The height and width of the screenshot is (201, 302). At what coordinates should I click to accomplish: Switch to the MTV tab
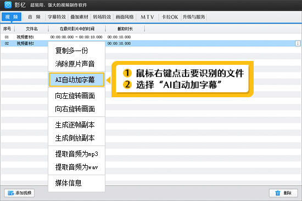tap(147, 17)
